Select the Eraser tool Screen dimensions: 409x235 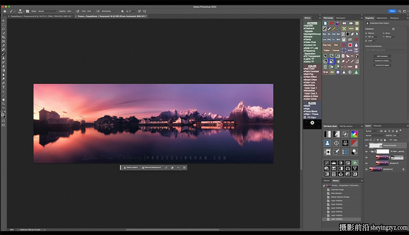[x=4, y=67]
